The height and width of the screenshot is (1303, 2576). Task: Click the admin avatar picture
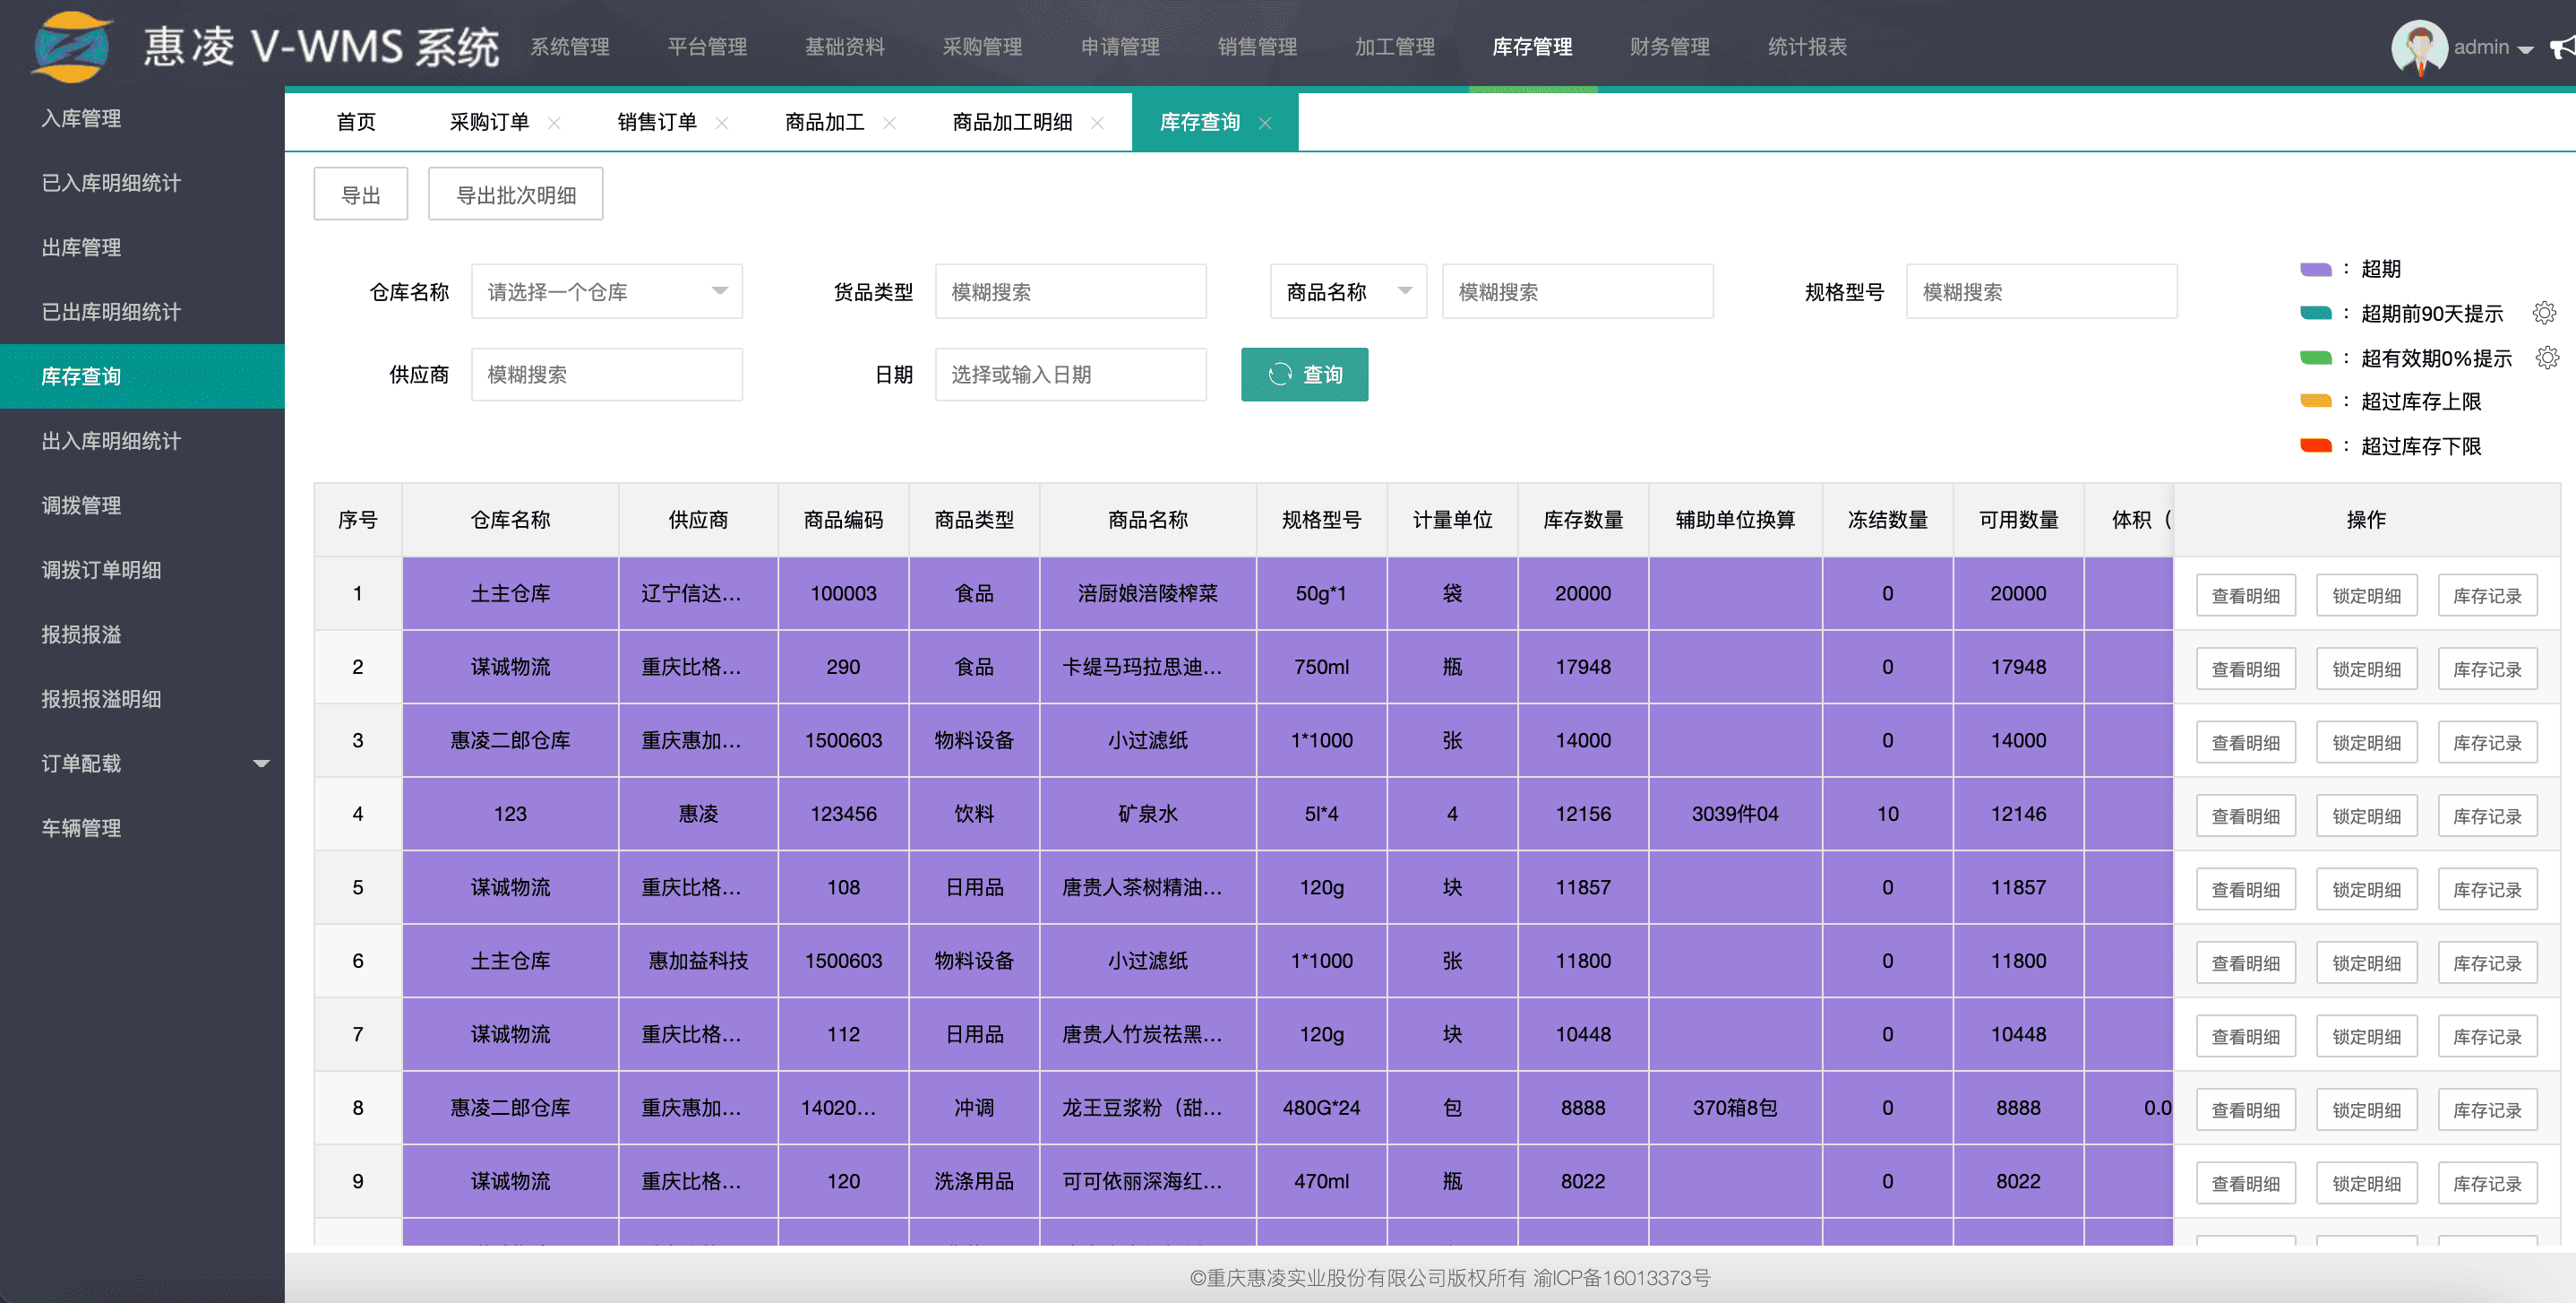point(2418,47)
